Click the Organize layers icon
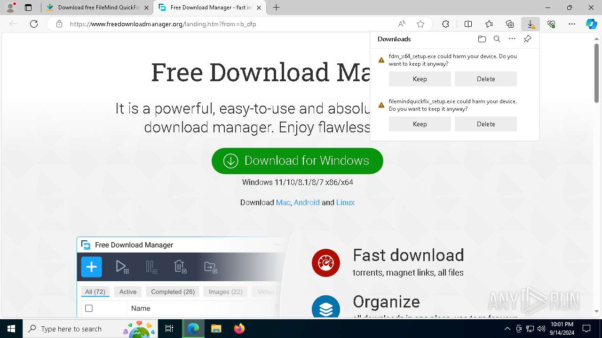Viewport: 602px width, 338px height. [x=325, y=307]
